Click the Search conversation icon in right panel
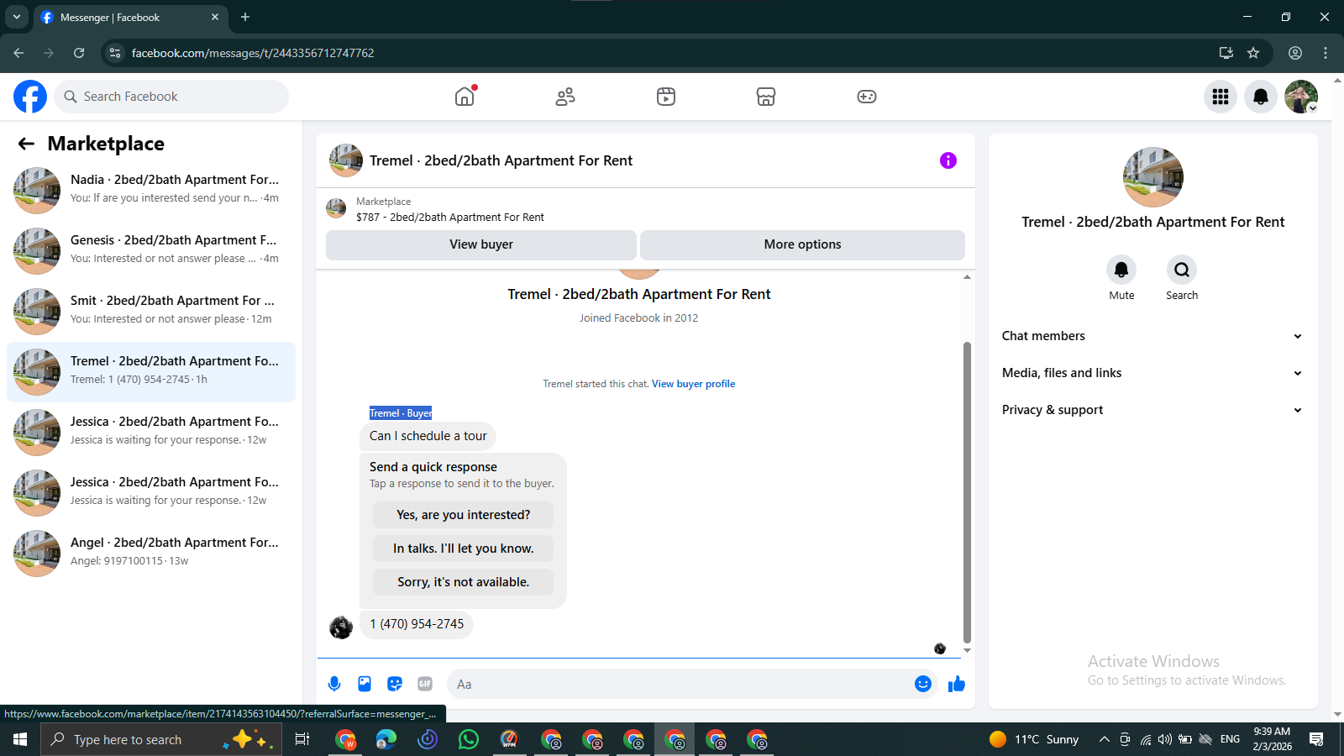 (1182, 270)
